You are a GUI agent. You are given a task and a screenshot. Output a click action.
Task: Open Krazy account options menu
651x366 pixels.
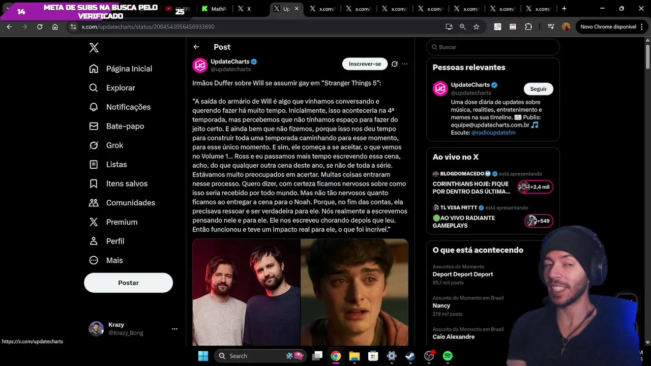(x=174, y=329)
